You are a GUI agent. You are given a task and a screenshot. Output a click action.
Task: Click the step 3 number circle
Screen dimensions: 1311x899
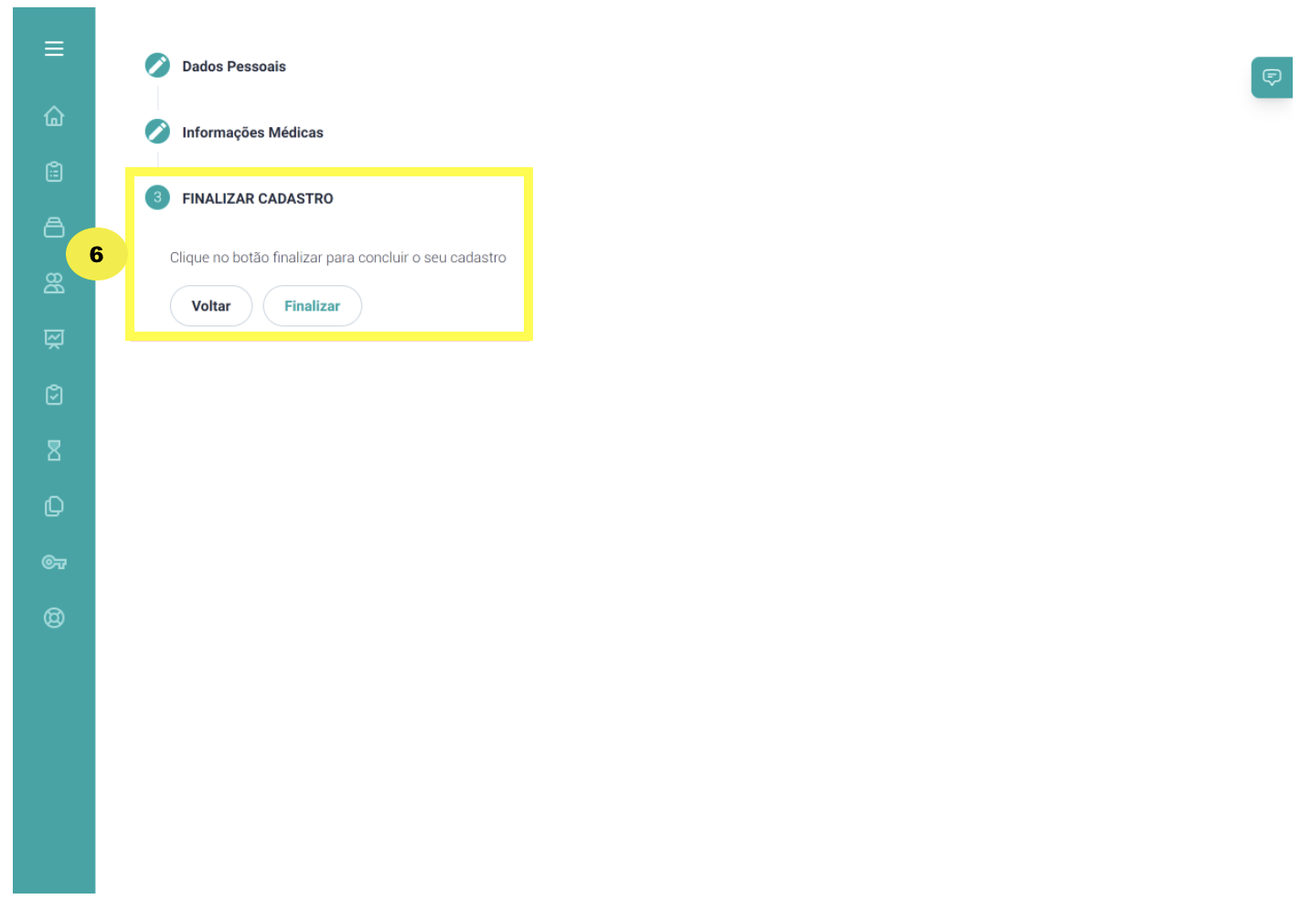(x=157, y=197)
